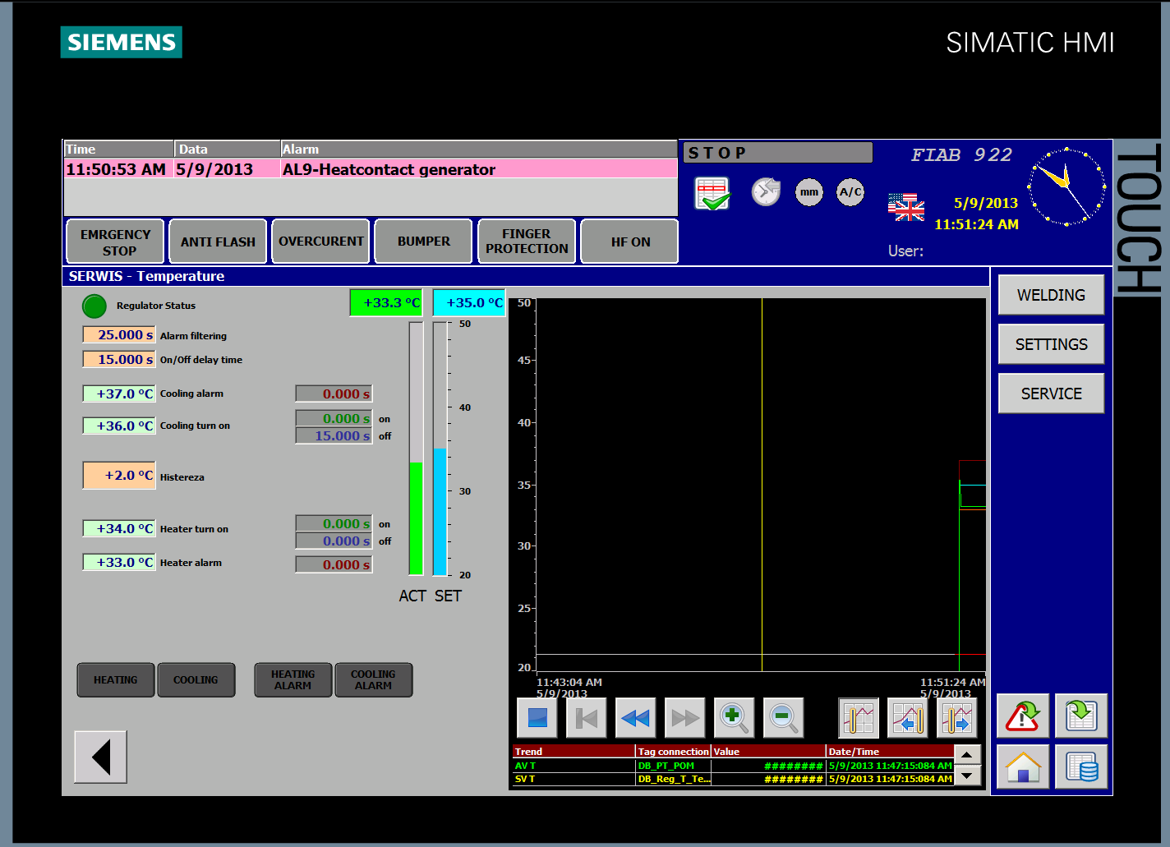This screenshot has width=1170, height=847.
Task: Open the WELDING screen
Action: click(x=1051, y=295)
